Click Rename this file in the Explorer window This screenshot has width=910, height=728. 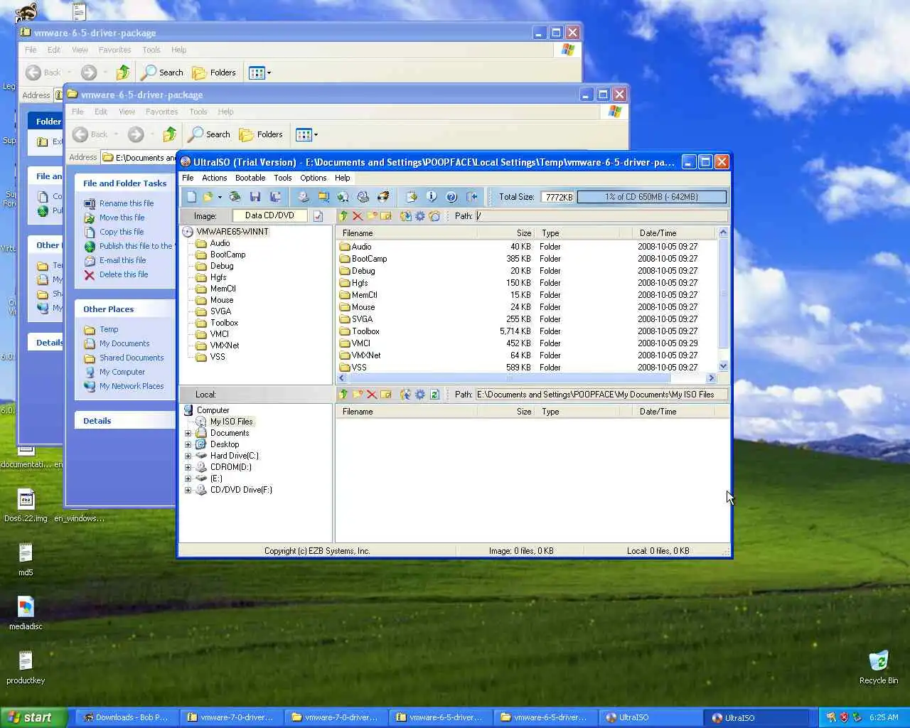[x=126, y=203]
